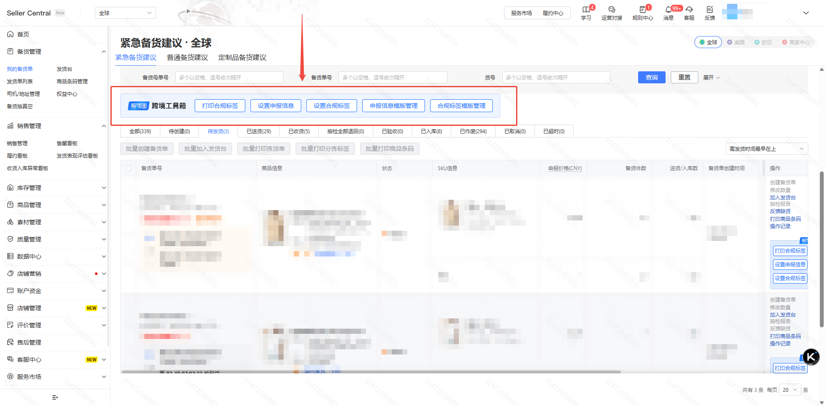Open the 运营对接 chat icon
This screenshot has width=825, height=406.
click(612, 9)
